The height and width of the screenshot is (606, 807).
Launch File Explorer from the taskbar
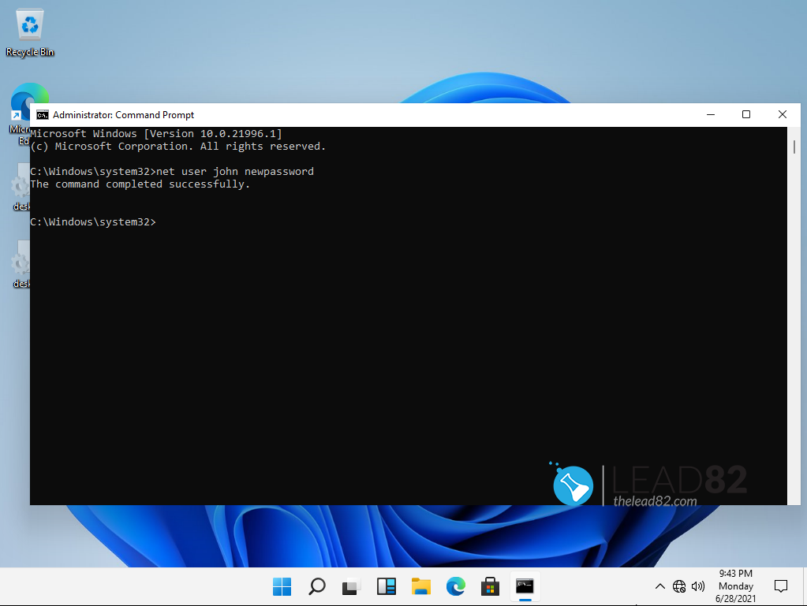tap(420, 586)
